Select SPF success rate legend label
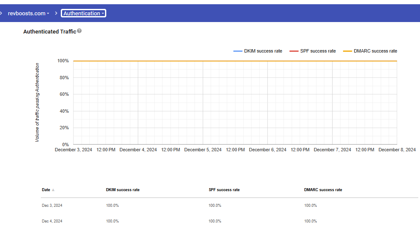This screenshot has height=228, width=420. pos(318,51)
